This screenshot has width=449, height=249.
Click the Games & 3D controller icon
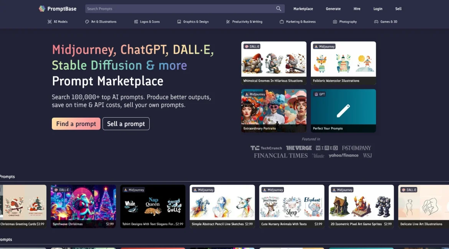[376, 22]
